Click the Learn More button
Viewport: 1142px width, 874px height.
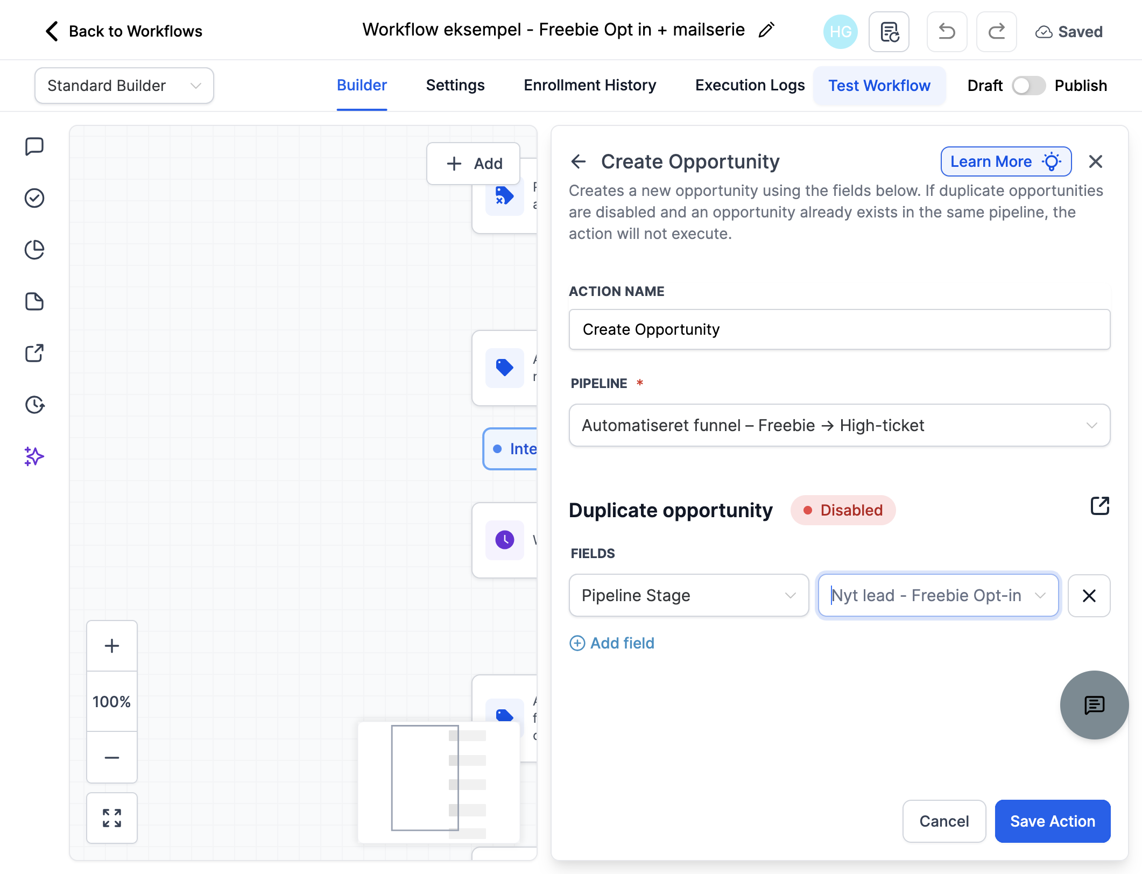click(1006, 161)
